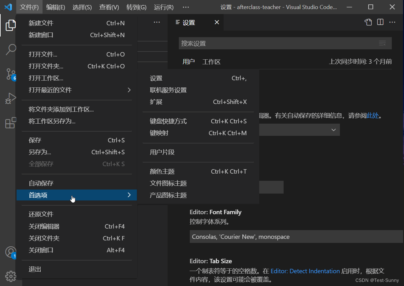This screenshot has height=286, width=404.
Task: Select 新建文件 from the file menu
Action: tap(77, 23)
